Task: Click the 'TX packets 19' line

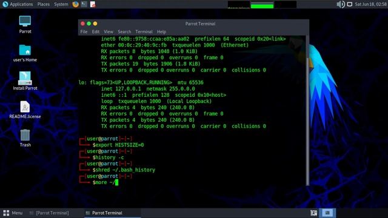Action: click(x=151, y=64)
